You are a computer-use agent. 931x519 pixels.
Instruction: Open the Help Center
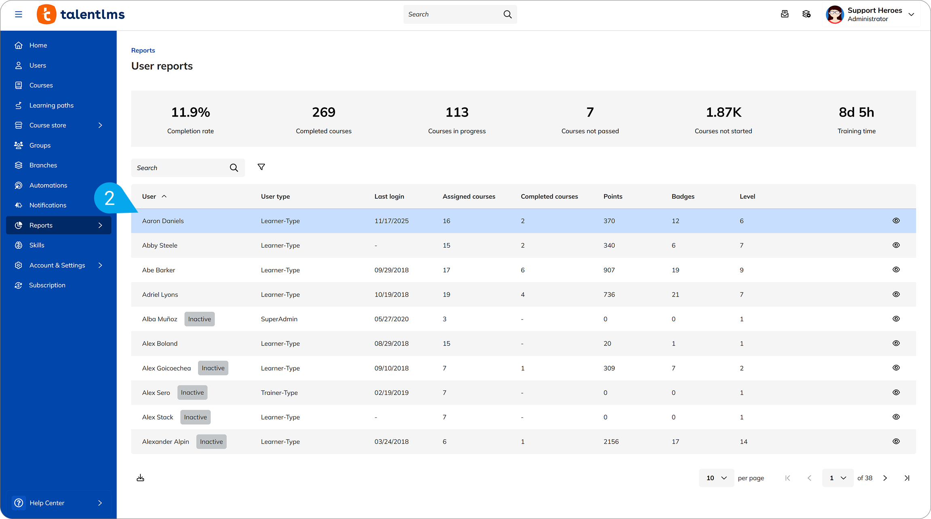coord(47,503)
